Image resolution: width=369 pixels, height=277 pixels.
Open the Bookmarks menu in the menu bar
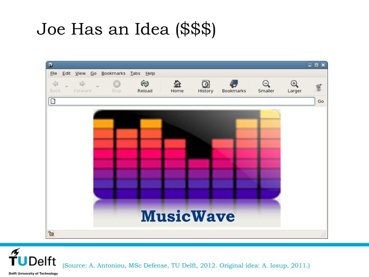pyautogui.click(x=114, y=74)
